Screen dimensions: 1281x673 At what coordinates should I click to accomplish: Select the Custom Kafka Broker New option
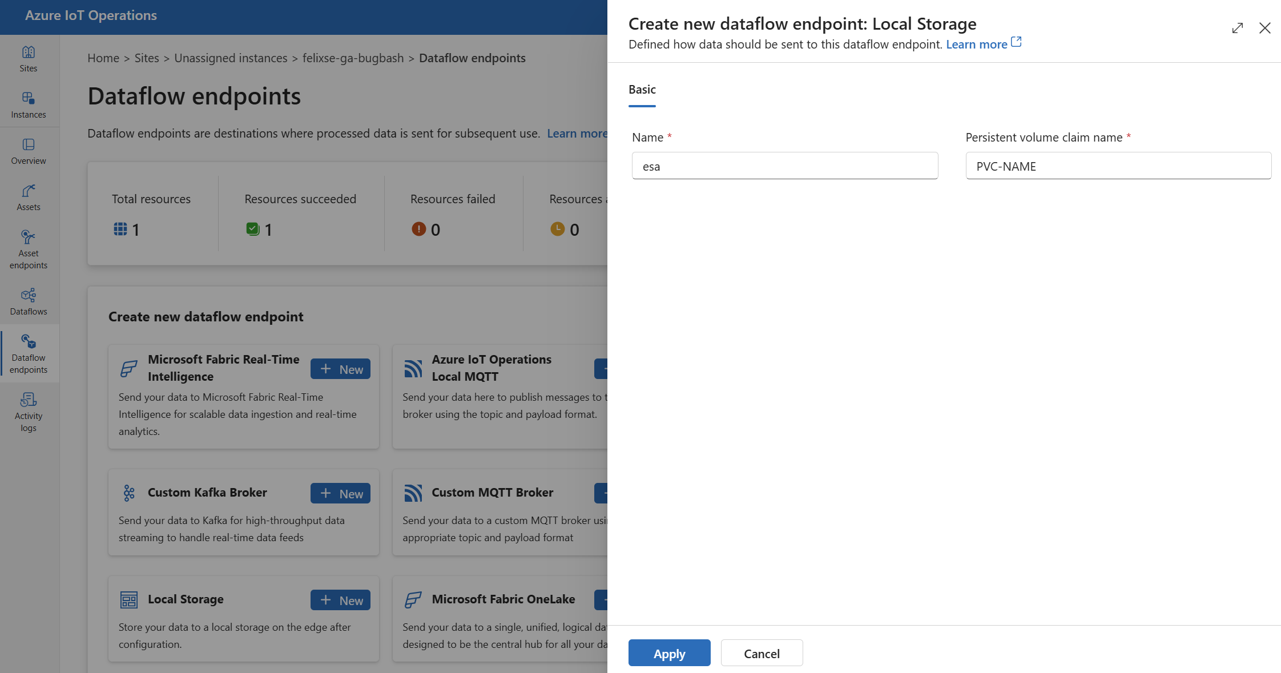(x=341, y=493)
